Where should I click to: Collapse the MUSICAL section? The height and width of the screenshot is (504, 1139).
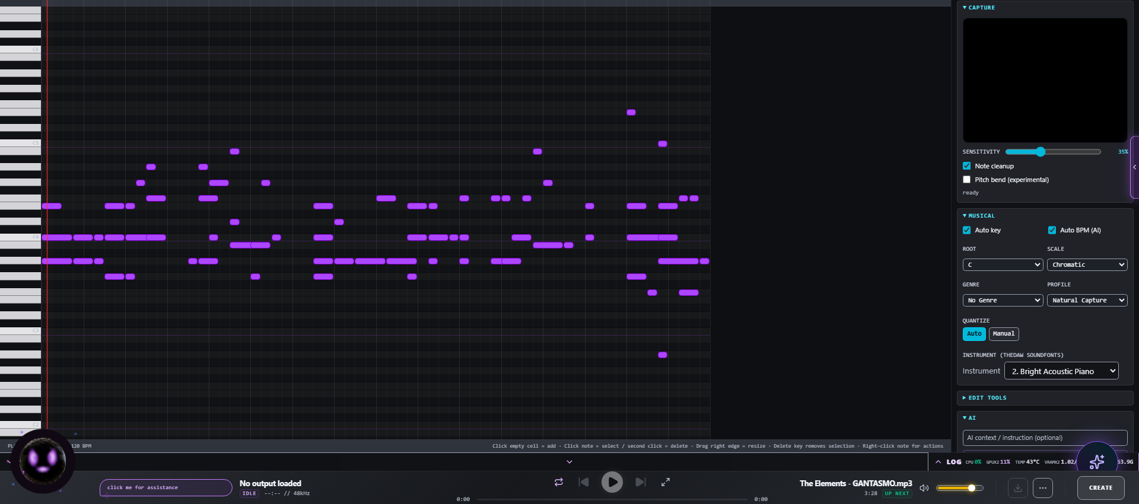point(979,216)
